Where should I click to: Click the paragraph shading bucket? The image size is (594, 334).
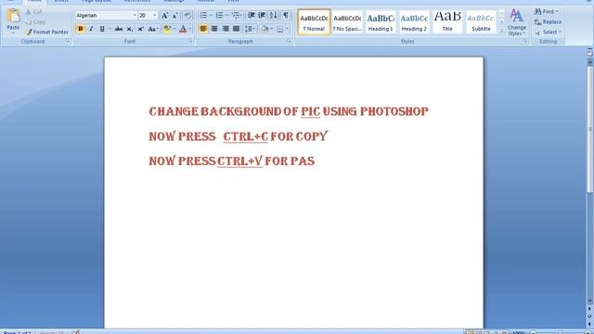265,29
